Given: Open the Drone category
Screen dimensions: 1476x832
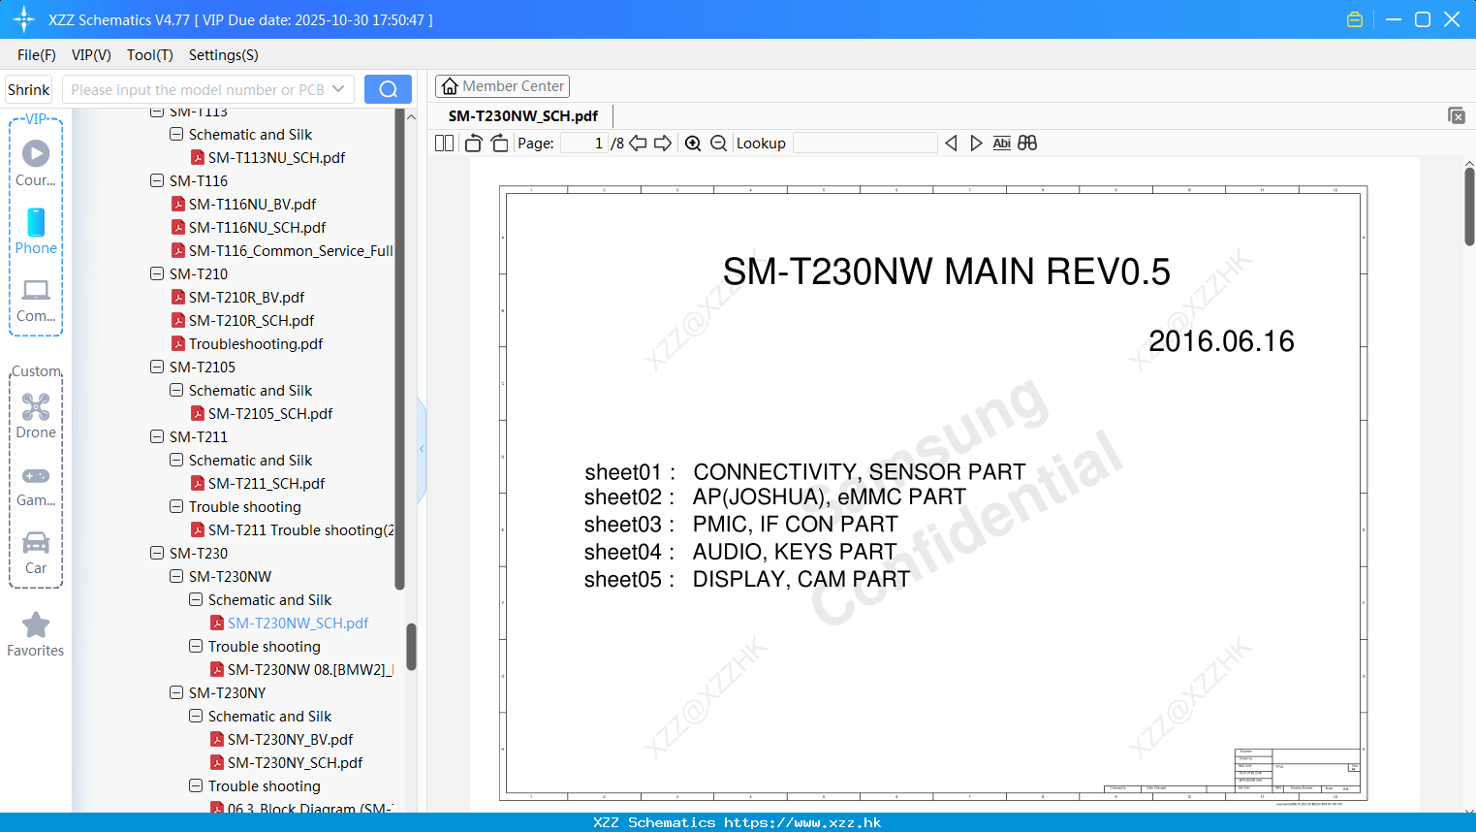Looking at the screenshot, I should 36,416.
